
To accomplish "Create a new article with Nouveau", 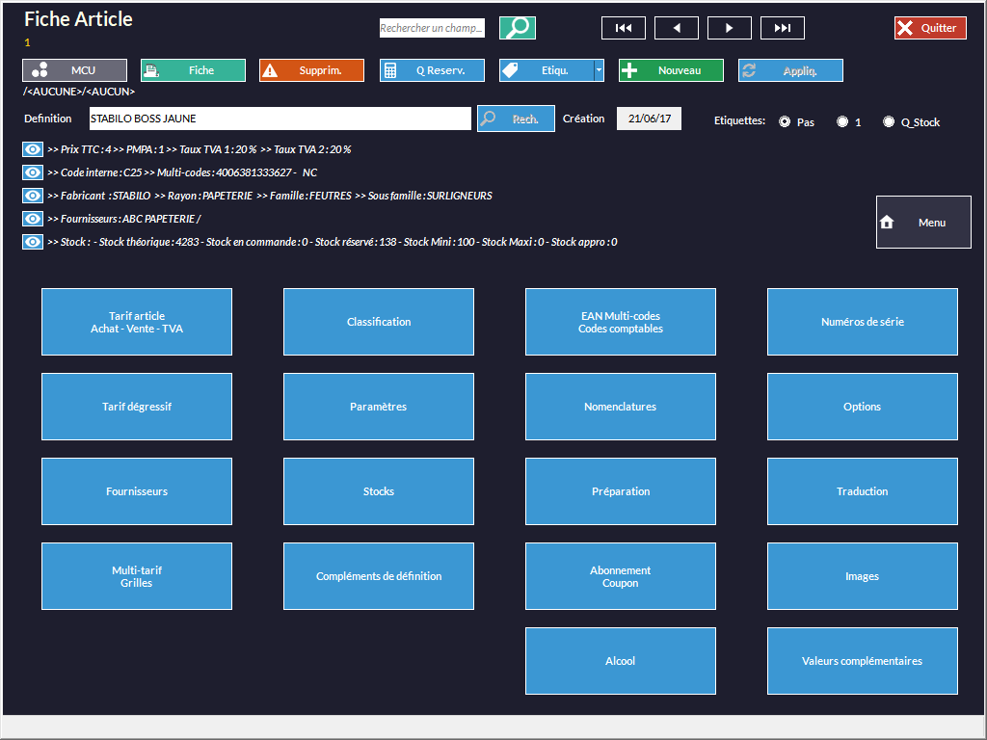I will (x=671, y=70).
